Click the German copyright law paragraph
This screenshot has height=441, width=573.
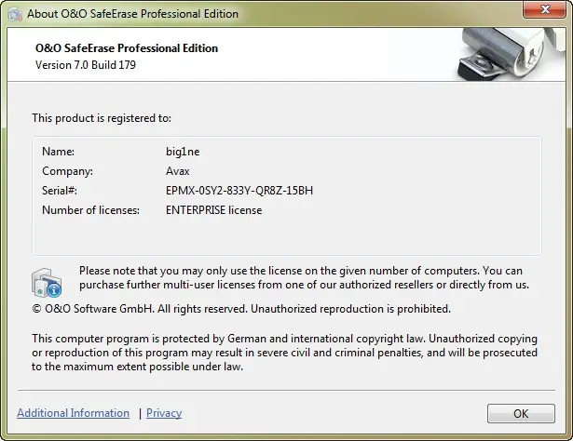click(284, 353)
